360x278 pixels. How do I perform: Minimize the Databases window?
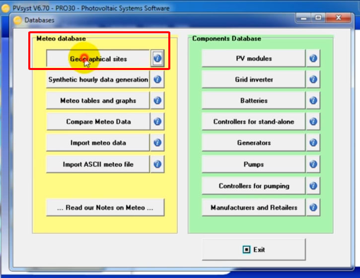[x=303, y=18]
